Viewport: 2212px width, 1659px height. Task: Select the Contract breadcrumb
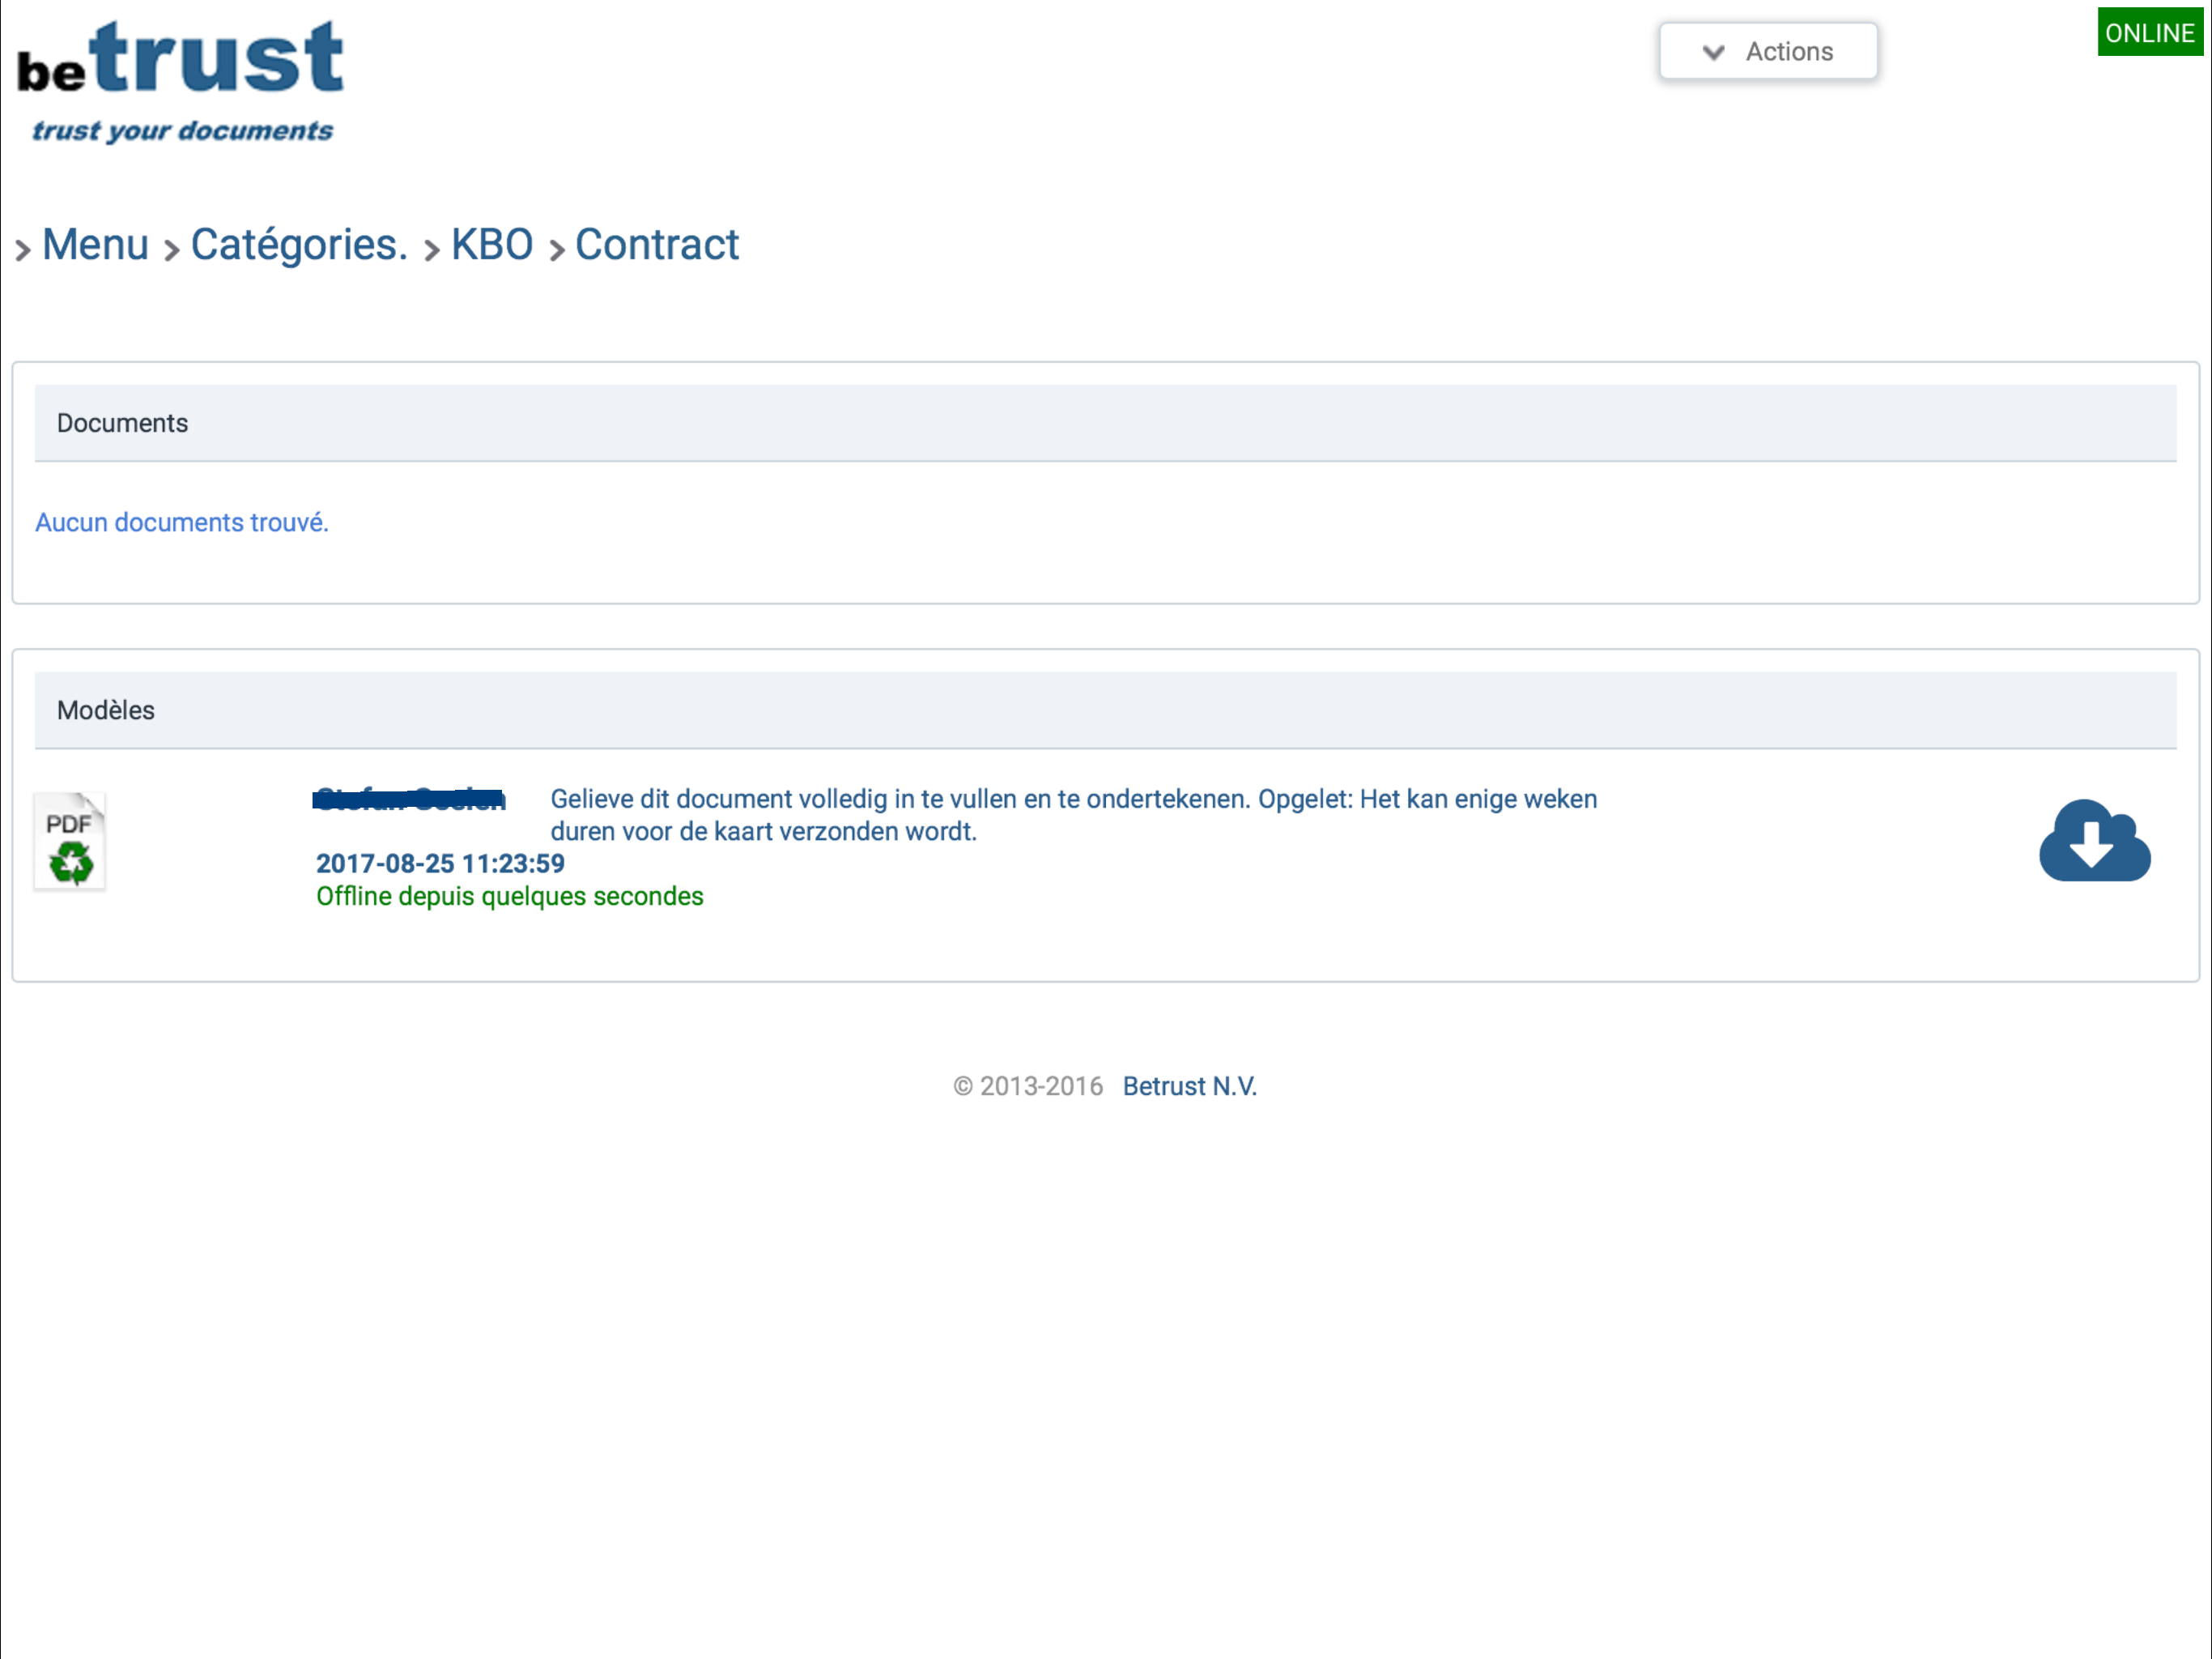[x=657, y=245]
